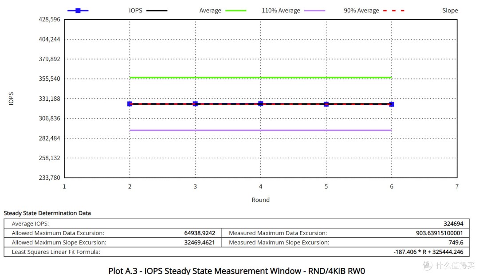The image size is (479, 275).
Task: Click the Round x-axis title
Action: click(261, 200)
